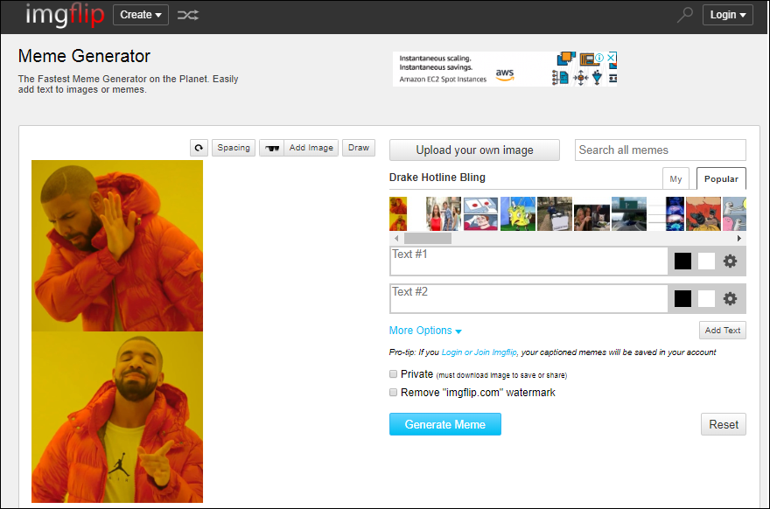The width and height of the screenshot is (770, 509).
Task: Open the Create dropdown menu
Action: [141, 15]
